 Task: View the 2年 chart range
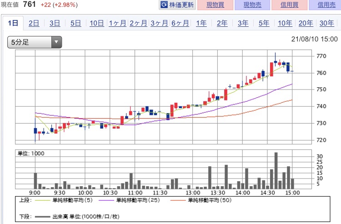click(222, 23)
